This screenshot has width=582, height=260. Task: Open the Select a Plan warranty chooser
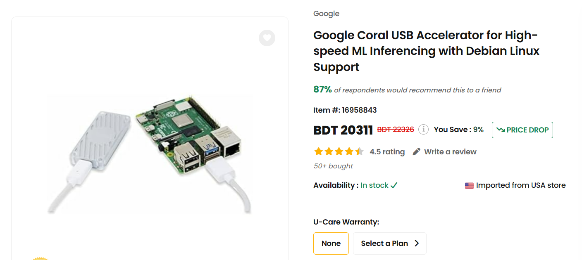(390, 243)
